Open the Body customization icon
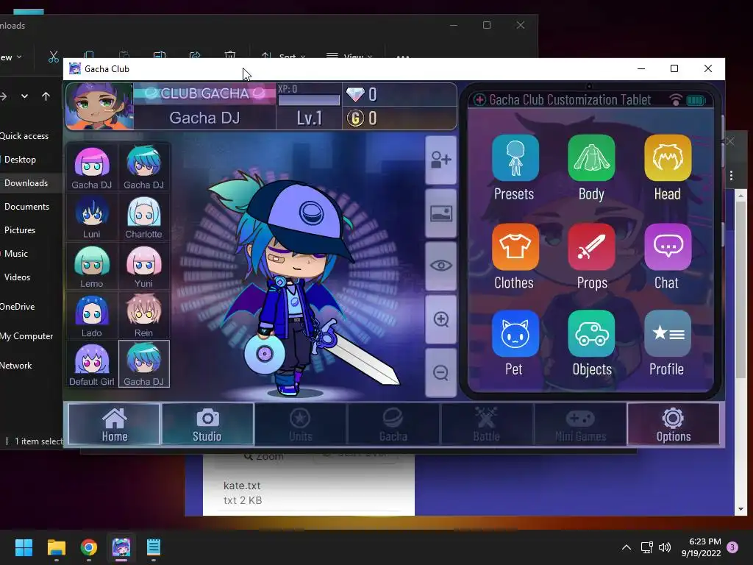The image size is (753, 565). pyautogui.click(x=591, y=157)
